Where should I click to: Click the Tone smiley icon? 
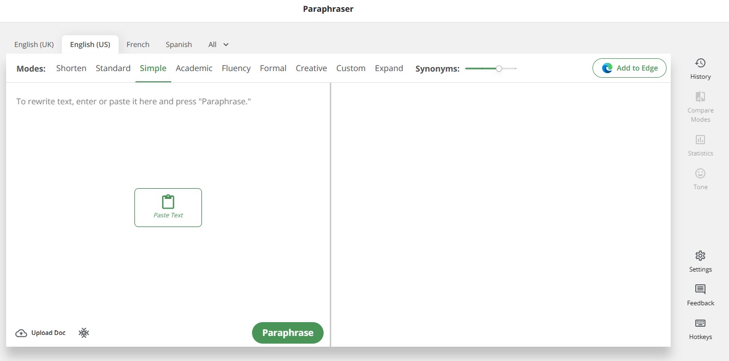pyautogui.click(x=700, y=174)
